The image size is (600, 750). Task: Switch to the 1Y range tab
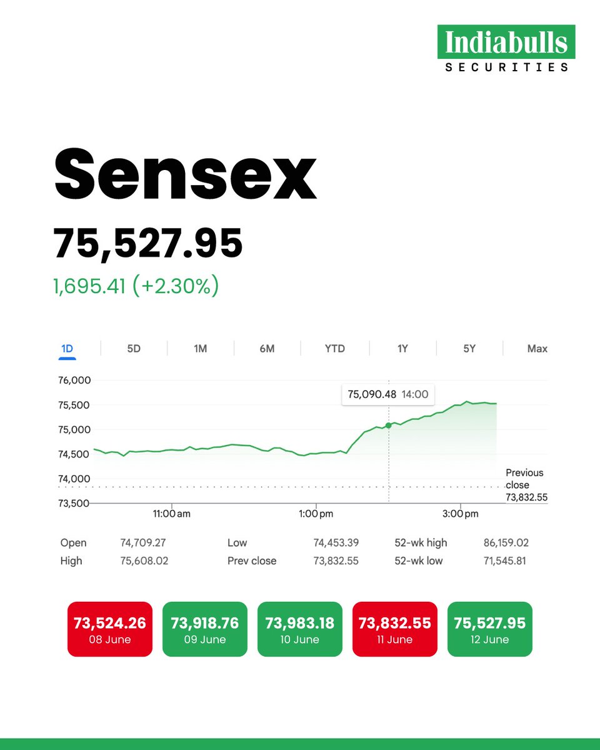pos(402,349)
